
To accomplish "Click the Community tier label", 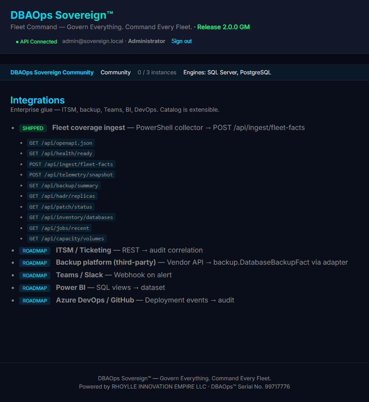I will 115,72.
